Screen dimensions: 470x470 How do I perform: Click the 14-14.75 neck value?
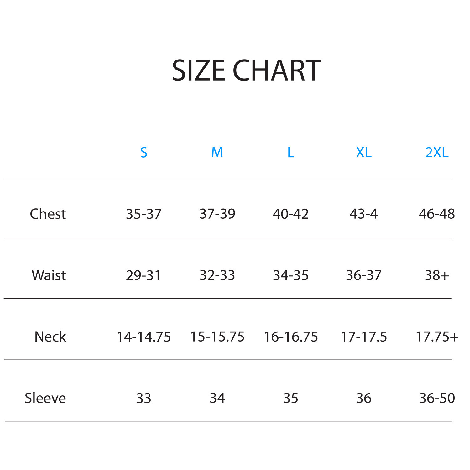coord(144,337)
